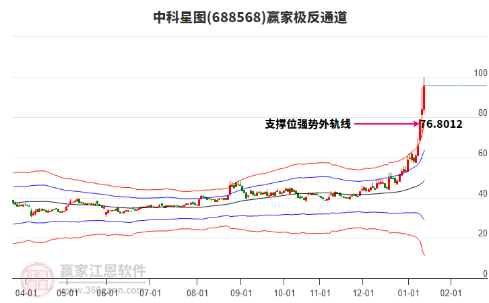Click the y-axis label 0
Screen dimensions: 489x303
(x=485, y=273)
